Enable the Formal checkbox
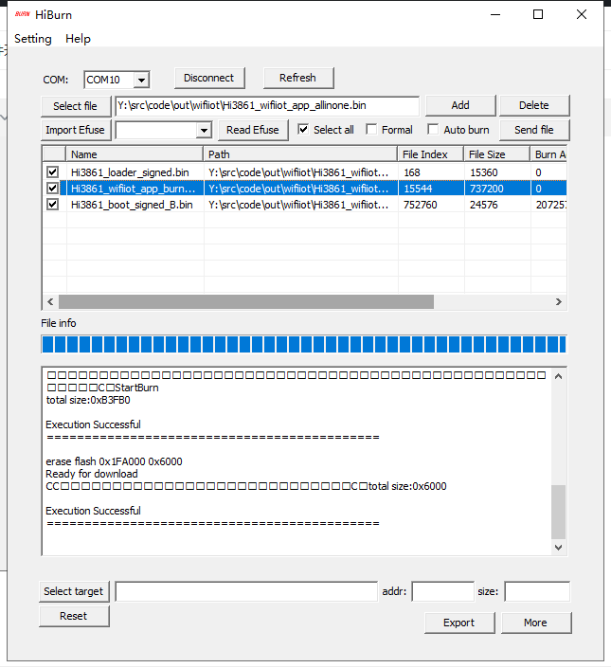Image resolution: width=611 pixels, height=668 pixels. pos(371,130)
